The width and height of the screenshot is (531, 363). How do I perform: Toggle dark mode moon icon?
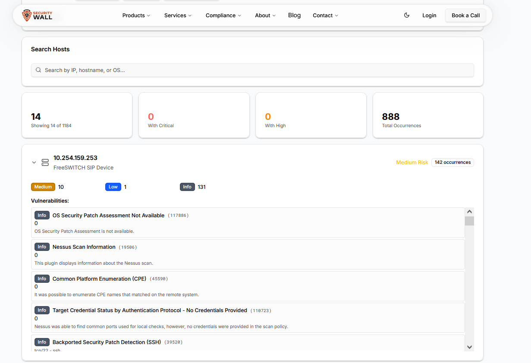(406, 16)
